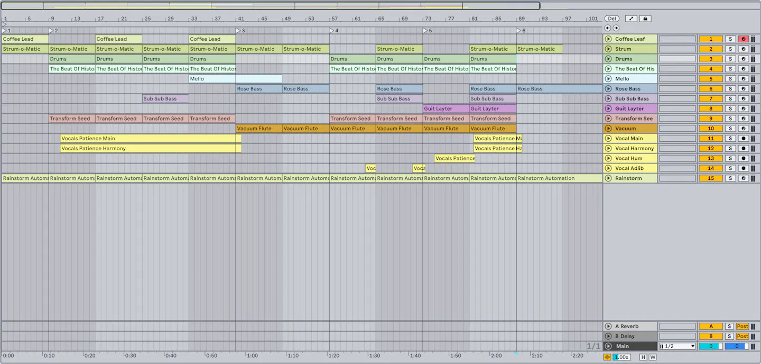761x364 pixels.
Task: Click the W optimize arrangement width icon
Action: tap(652, 357)
